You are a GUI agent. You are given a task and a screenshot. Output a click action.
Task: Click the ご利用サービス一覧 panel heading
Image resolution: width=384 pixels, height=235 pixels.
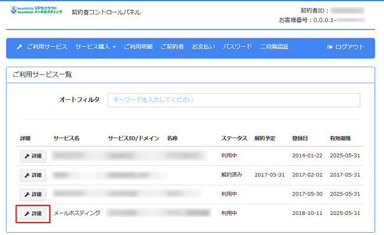42,74
